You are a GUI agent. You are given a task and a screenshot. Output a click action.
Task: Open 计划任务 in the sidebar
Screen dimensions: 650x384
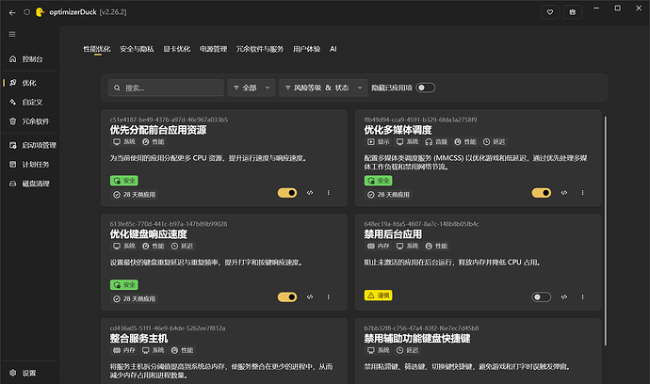coord(30,165)
